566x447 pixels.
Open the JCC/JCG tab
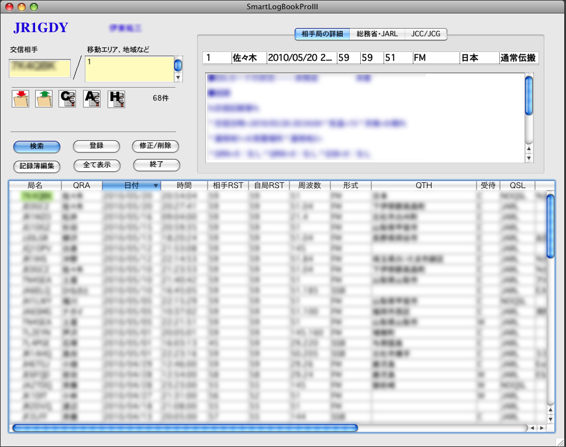426,34
